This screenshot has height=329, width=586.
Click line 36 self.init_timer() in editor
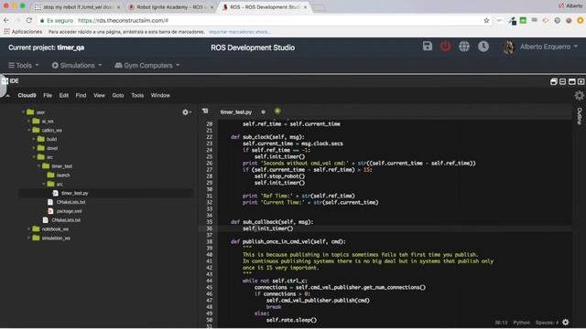click(x=267, y=228)
